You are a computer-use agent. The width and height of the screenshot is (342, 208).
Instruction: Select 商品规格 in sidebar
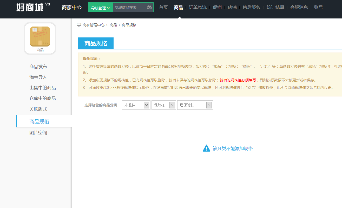click(44, 121)
